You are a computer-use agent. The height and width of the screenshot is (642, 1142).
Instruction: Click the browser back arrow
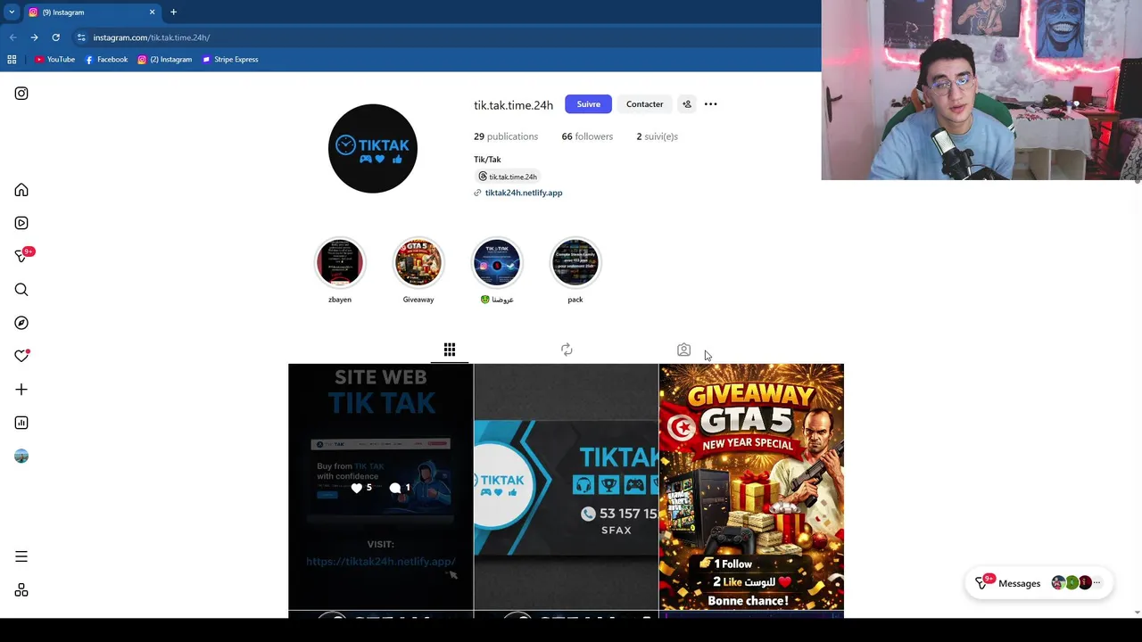(12, 37)
